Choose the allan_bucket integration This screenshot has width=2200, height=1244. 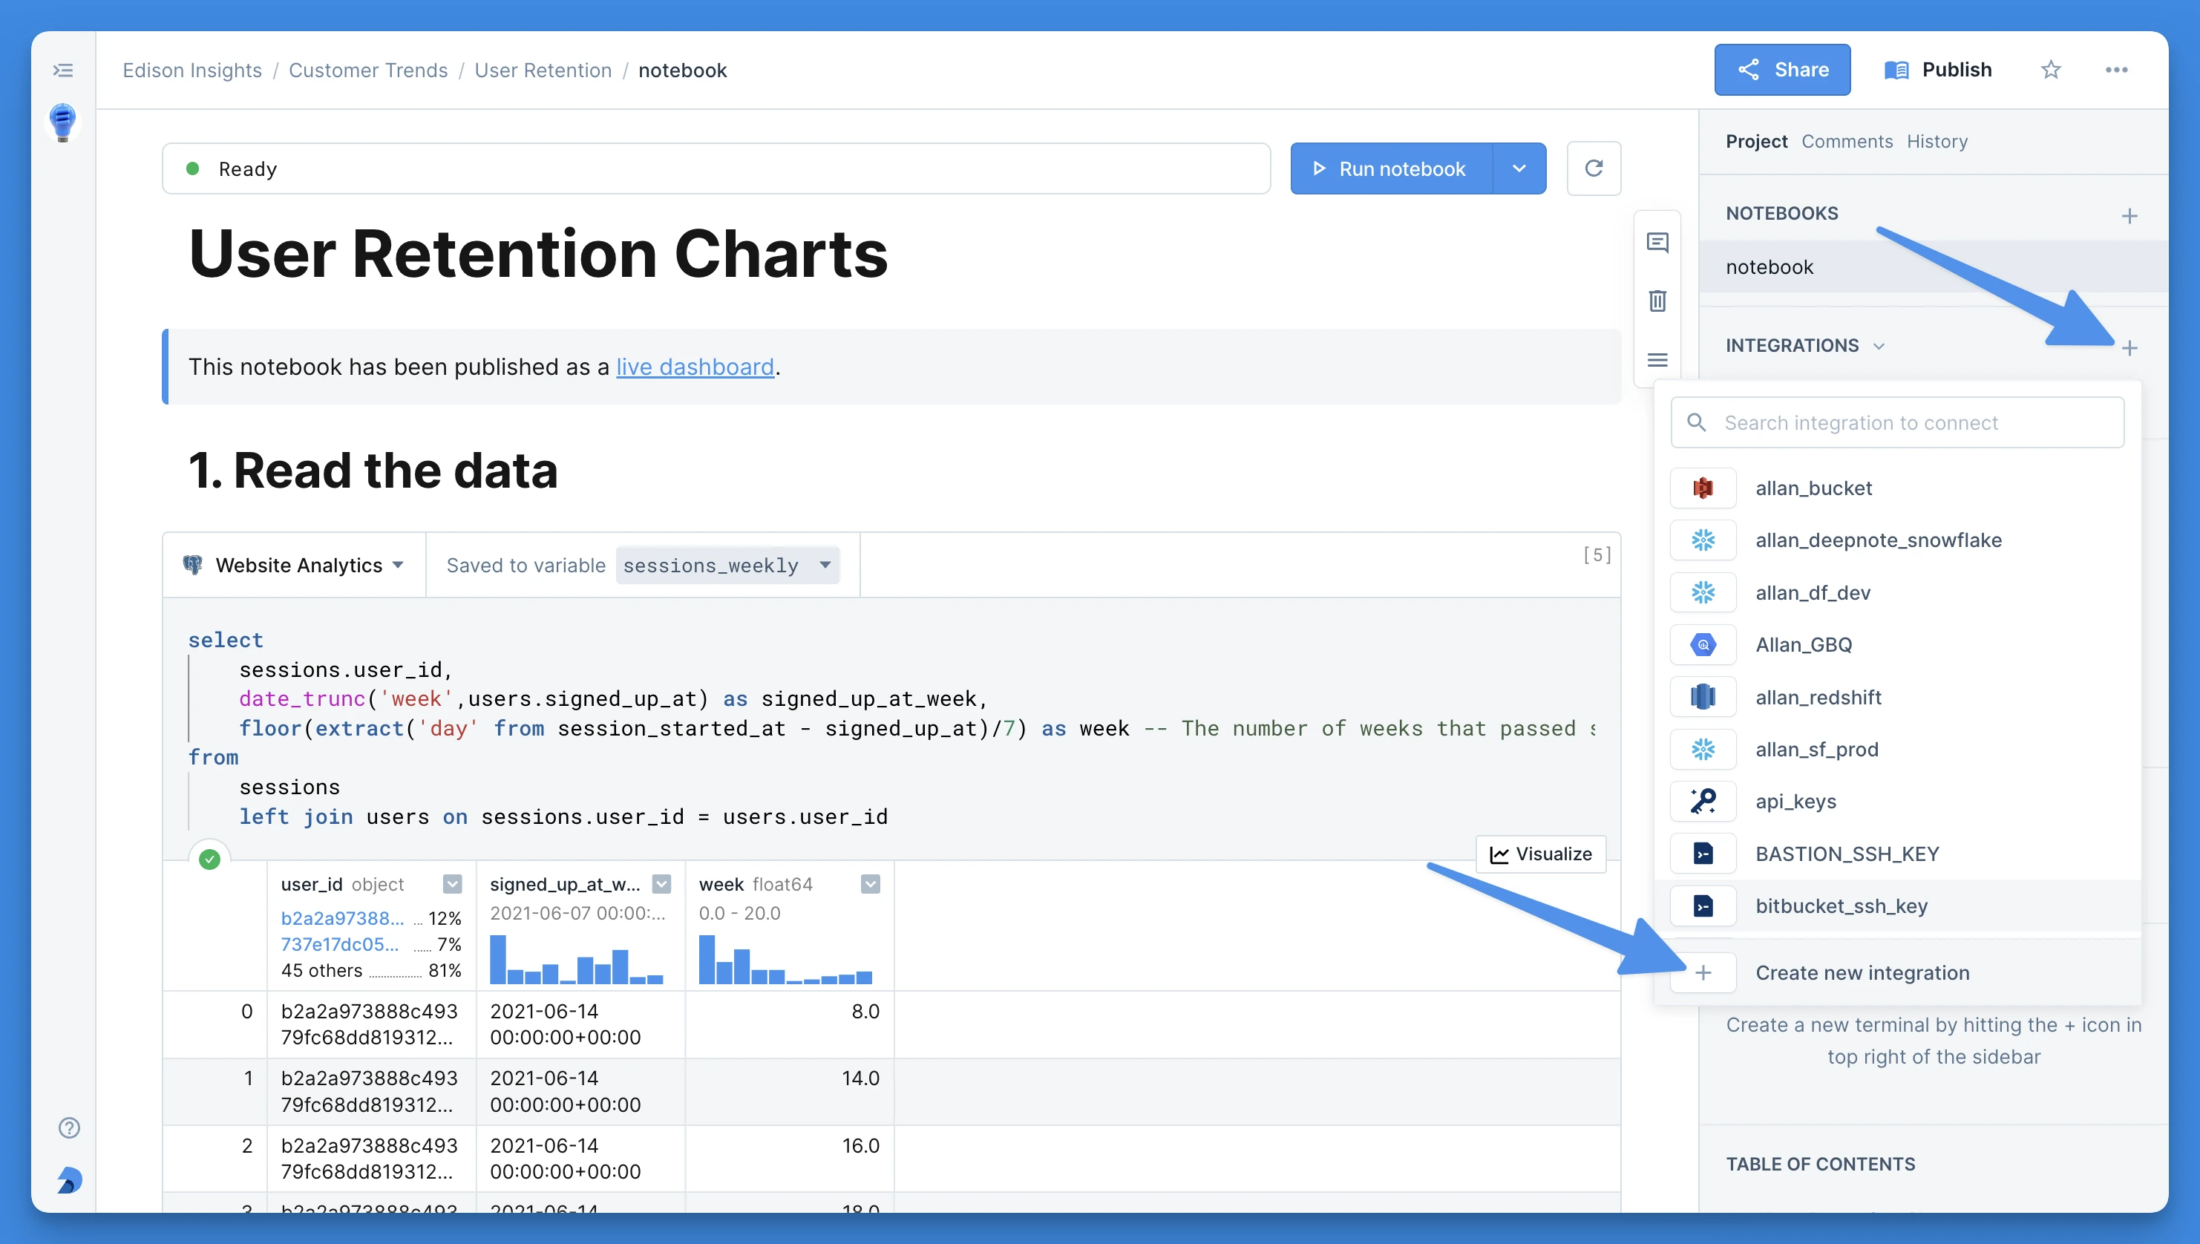(1898, 488)
